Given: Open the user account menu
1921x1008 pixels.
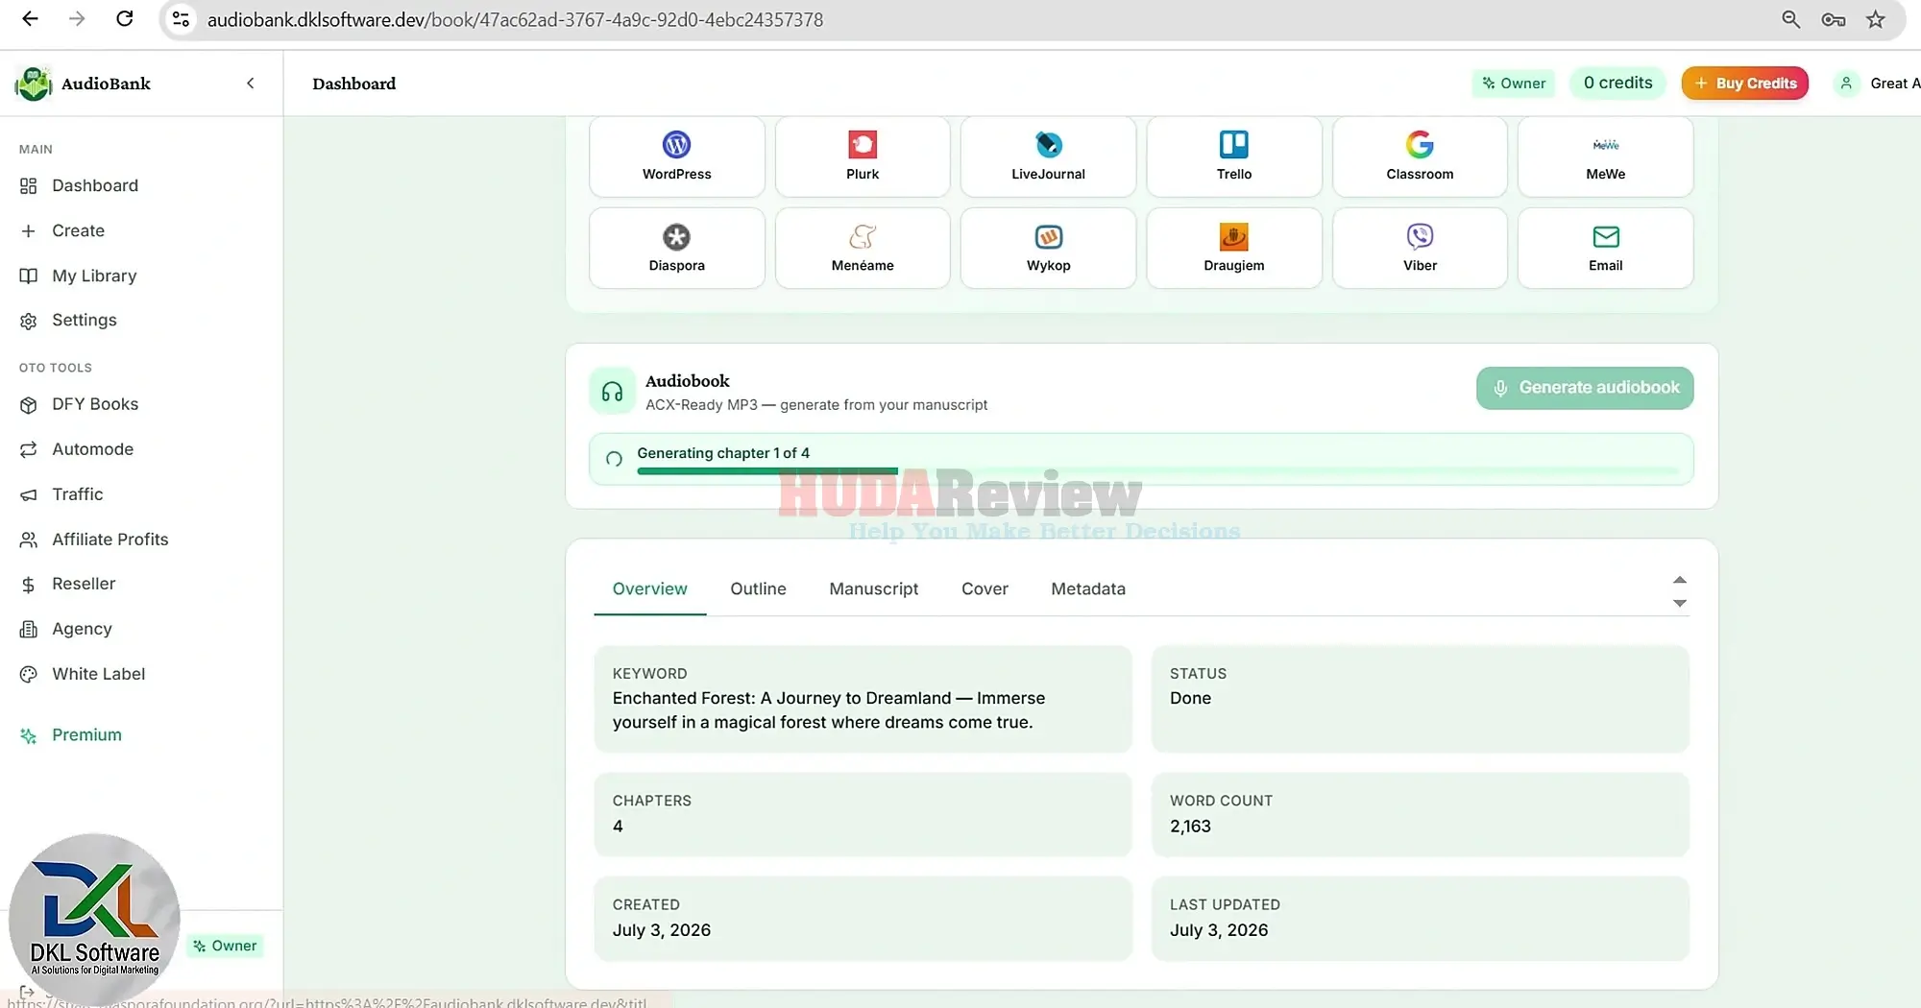Looking at the screenshot, I should pos(1878,84).
